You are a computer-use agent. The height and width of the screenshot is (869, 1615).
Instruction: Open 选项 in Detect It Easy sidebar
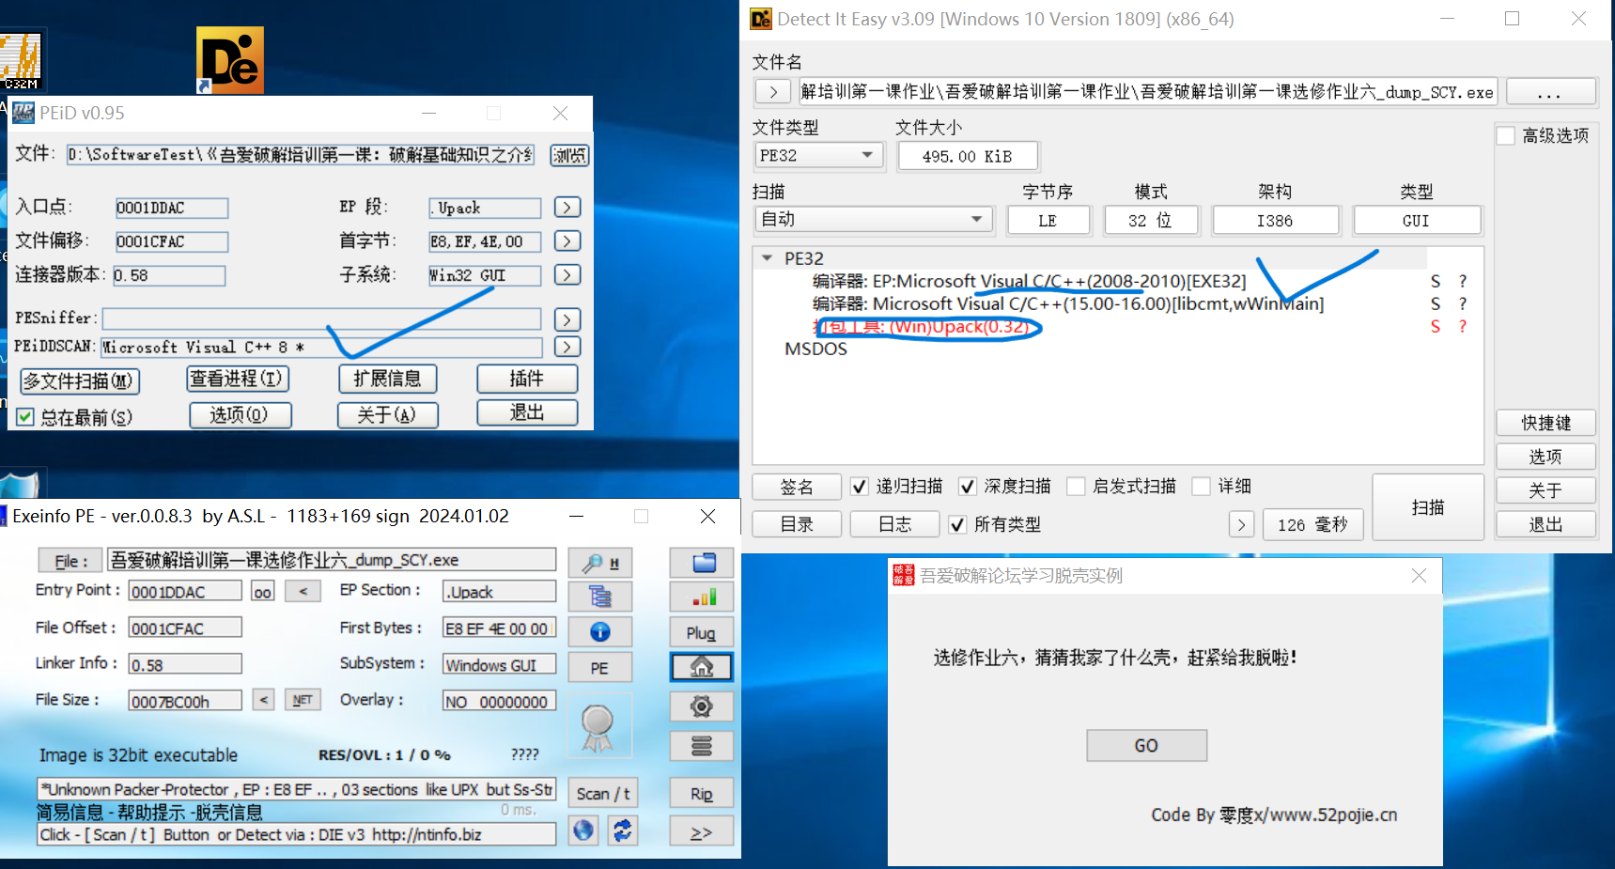pyautogui.click(x=1545, y=457)
